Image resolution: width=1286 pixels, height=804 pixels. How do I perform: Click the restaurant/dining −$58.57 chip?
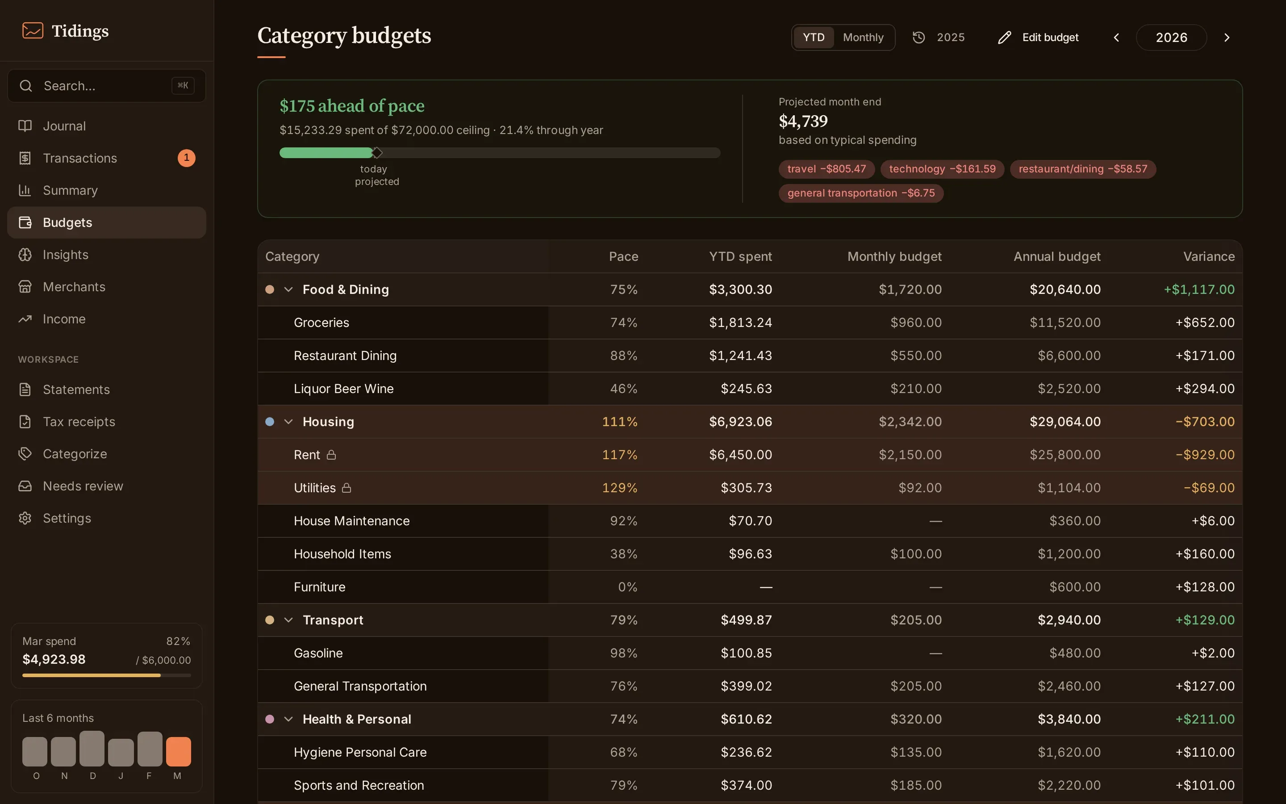[1082, 169]
